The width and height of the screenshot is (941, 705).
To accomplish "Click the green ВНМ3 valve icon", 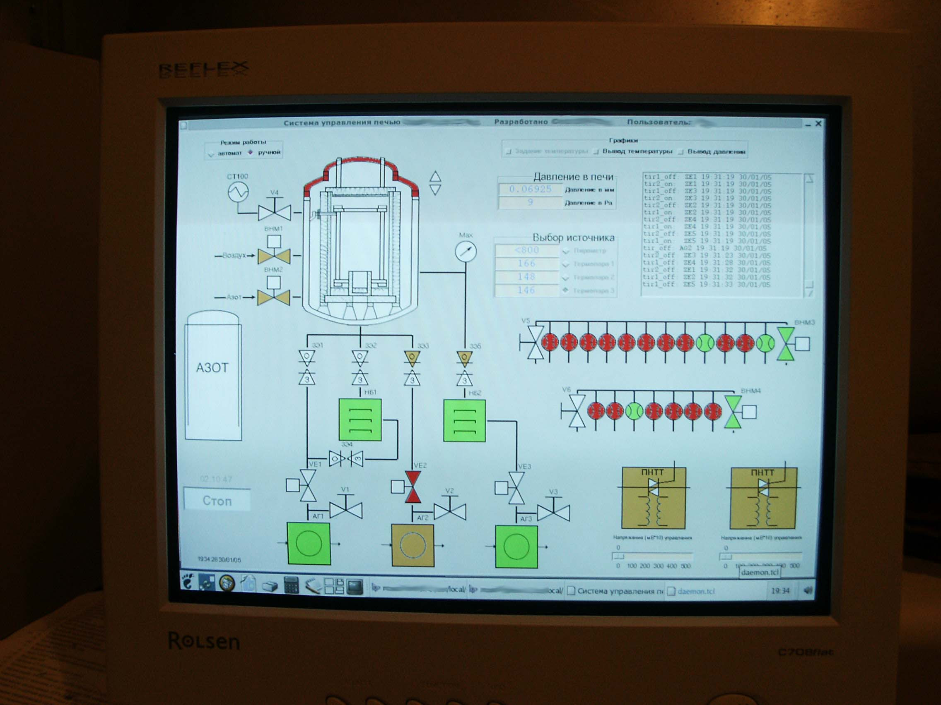I will (785, 344).
